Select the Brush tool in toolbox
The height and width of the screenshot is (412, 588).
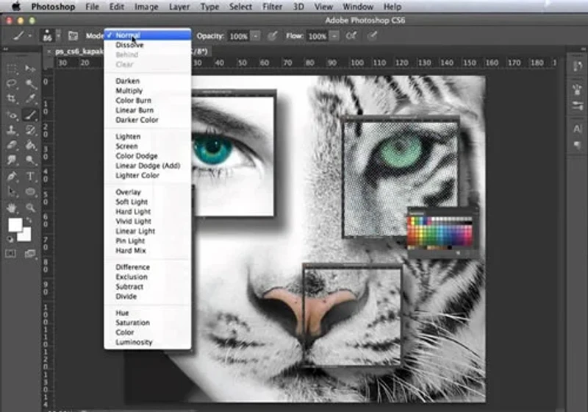[30, 115]
